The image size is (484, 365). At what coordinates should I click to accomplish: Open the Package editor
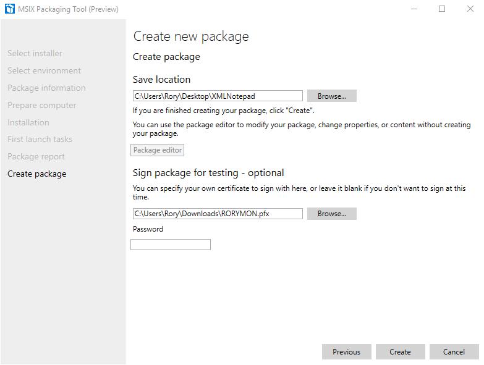click(157, 150)
